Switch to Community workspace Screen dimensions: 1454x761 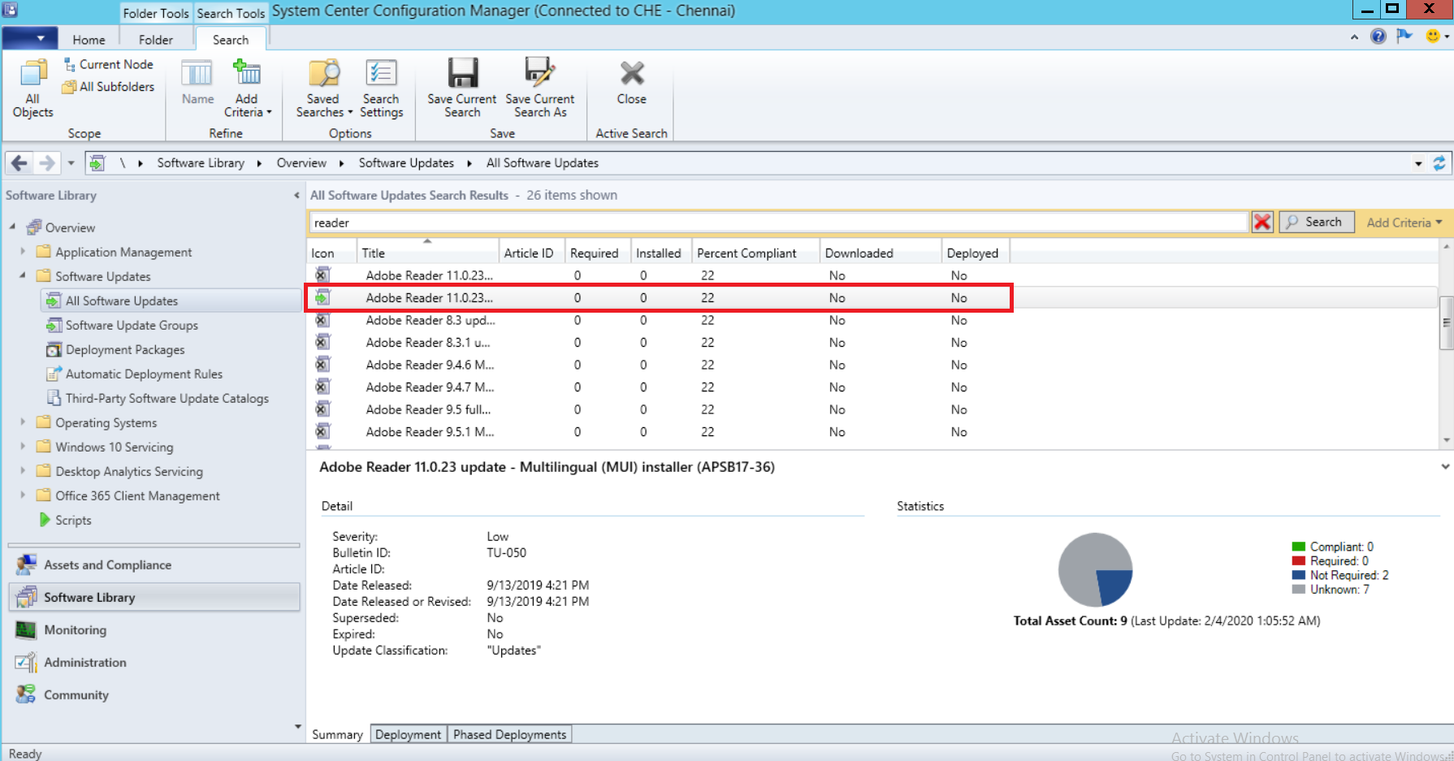[x=154, y=695]
